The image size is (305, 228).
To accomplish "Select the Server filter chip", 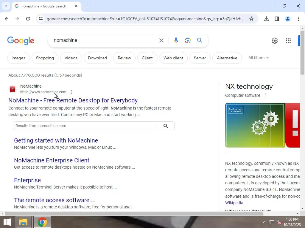I will point(200,58).
